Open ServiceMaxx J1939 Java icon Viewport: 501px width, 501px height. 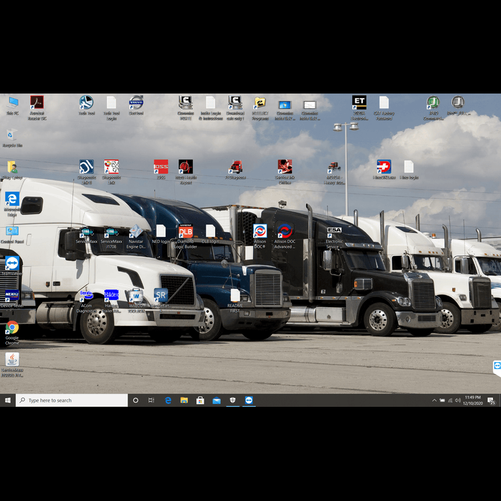(x=12, y=365)
